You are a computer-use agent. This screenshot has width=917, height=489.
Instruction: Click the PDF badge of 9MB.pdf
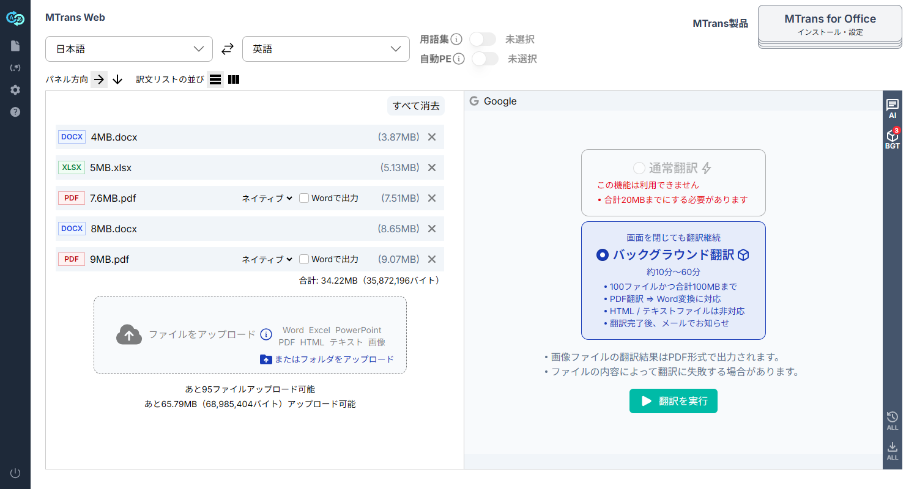72,259
